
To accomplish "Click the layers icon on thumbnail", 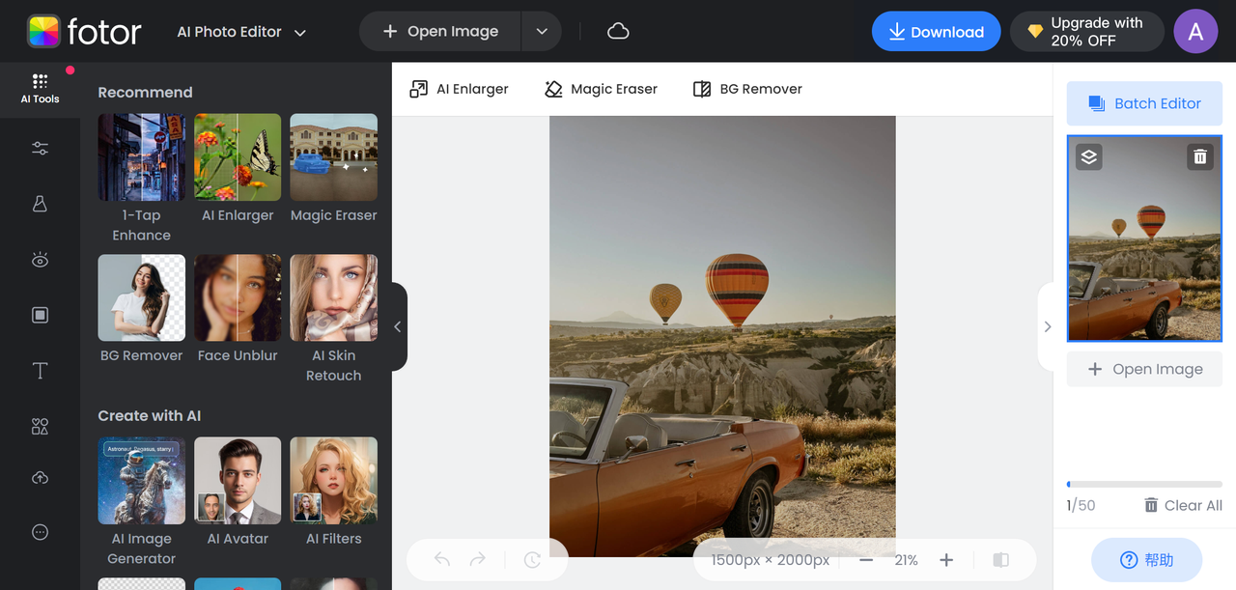I will [x=1089, y=156].
